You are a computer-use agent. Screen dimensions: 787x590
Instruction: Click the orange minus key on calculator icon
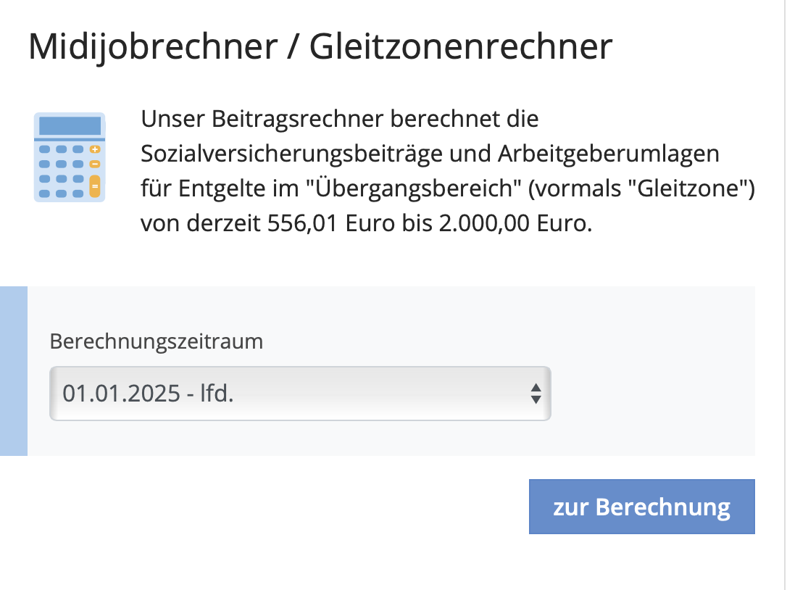[x=95, y=164]
